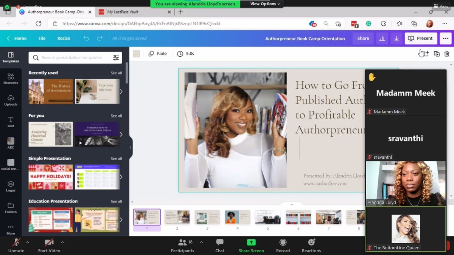This screenshot has width=454, height=255.
Task: Click the Zoom Record button
Action: (x=283, y=245)
